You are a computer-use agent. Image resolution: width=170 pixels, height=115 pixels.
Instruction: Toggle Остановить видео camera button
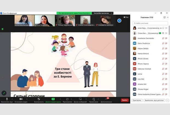click(21, 99)
